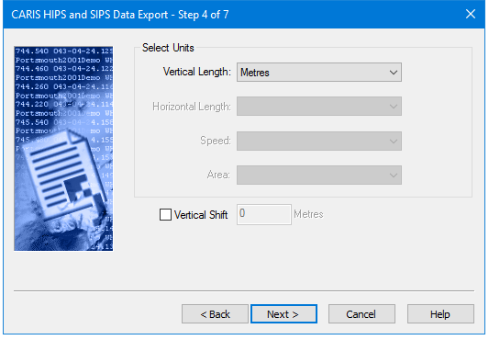Open Help for this step
Image resolution: width=489 pixels, height=340 pixels.
point(440,314)
